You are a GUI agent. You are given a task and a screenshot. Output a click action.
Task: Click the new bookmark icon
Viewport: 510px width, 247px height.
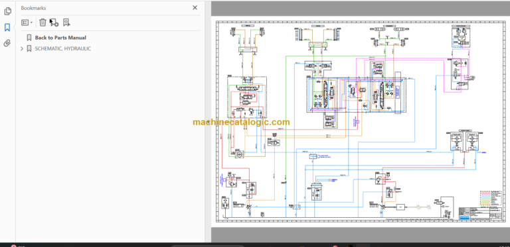pos(54,23)
